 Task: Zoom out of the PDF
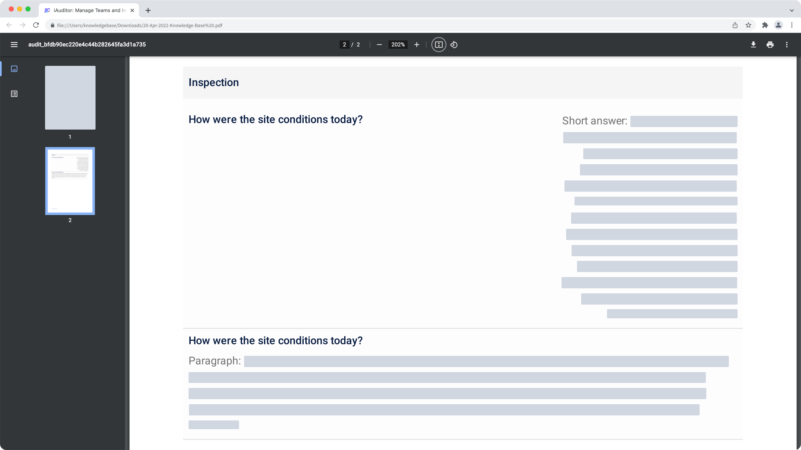pyautogui.click(x=379, y=45)
